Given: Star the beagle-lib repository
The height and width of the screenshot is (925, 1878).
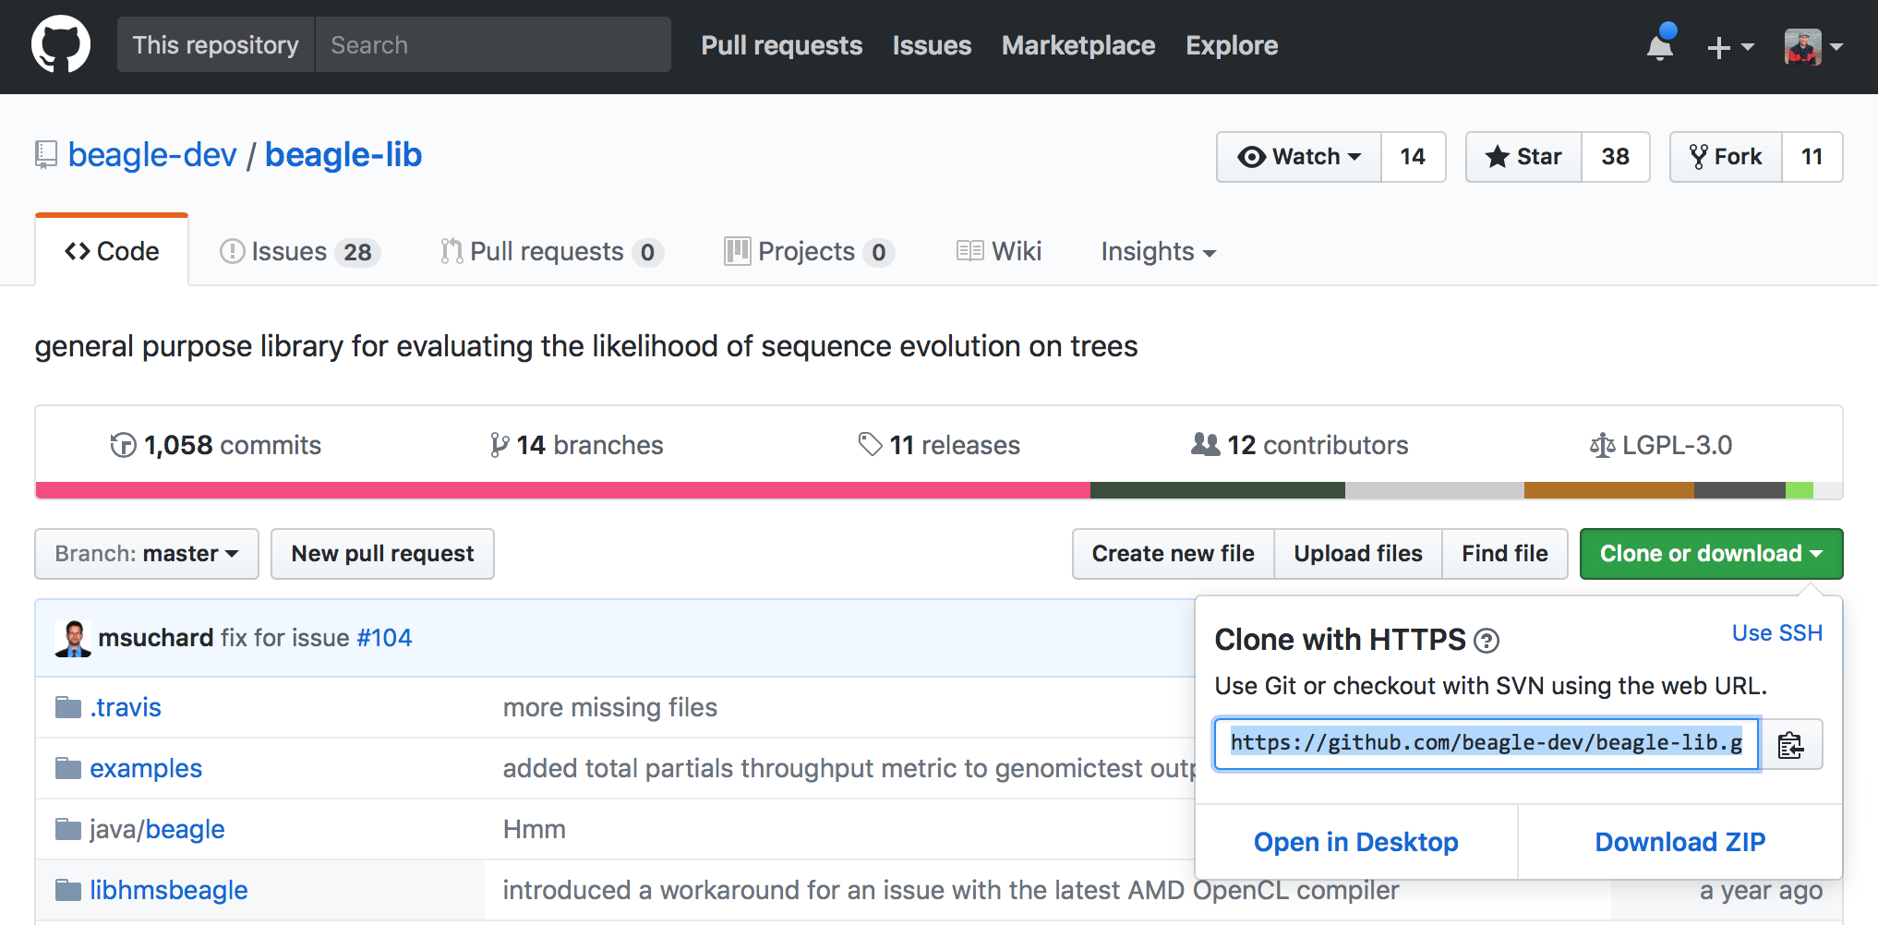Looking at the screenshot, I should tap(1523, 157).
